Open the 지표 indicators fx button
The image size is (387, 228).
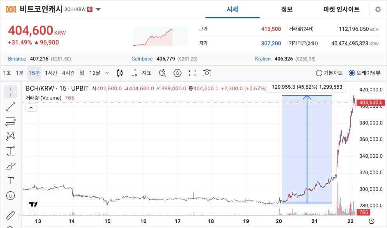pos(142,73)
